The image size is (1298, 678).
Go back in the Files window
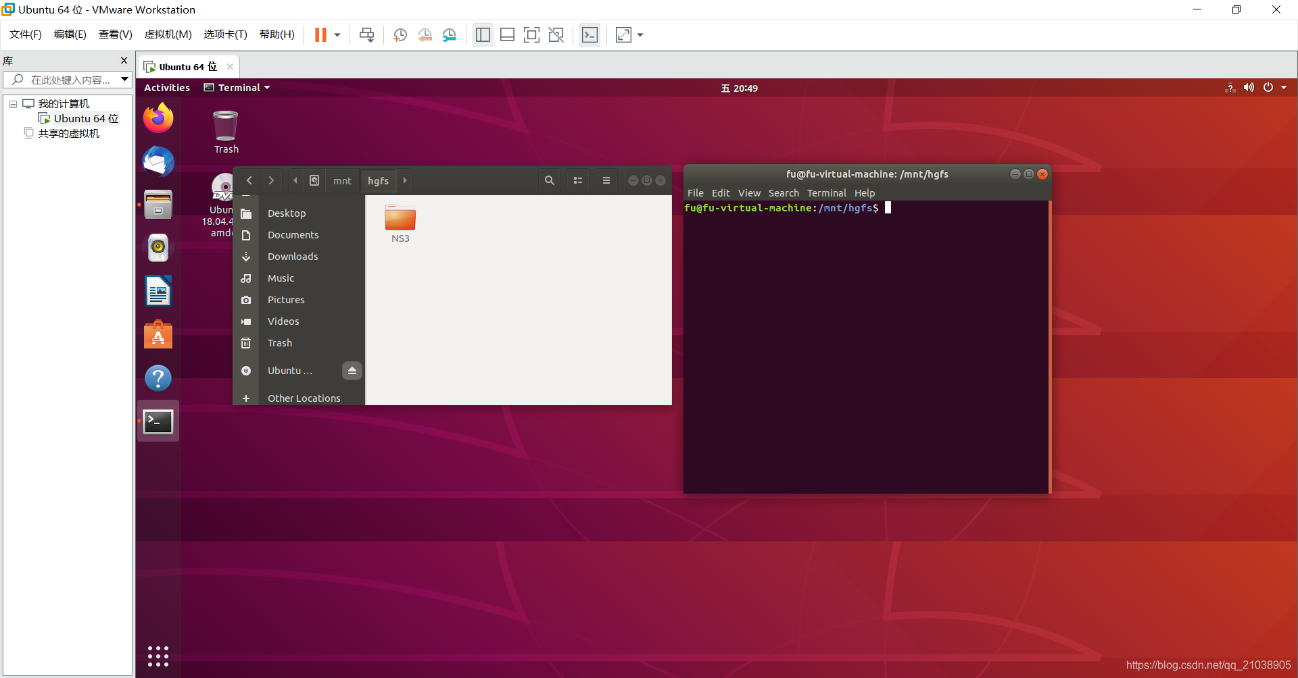[x=249, y=180]
